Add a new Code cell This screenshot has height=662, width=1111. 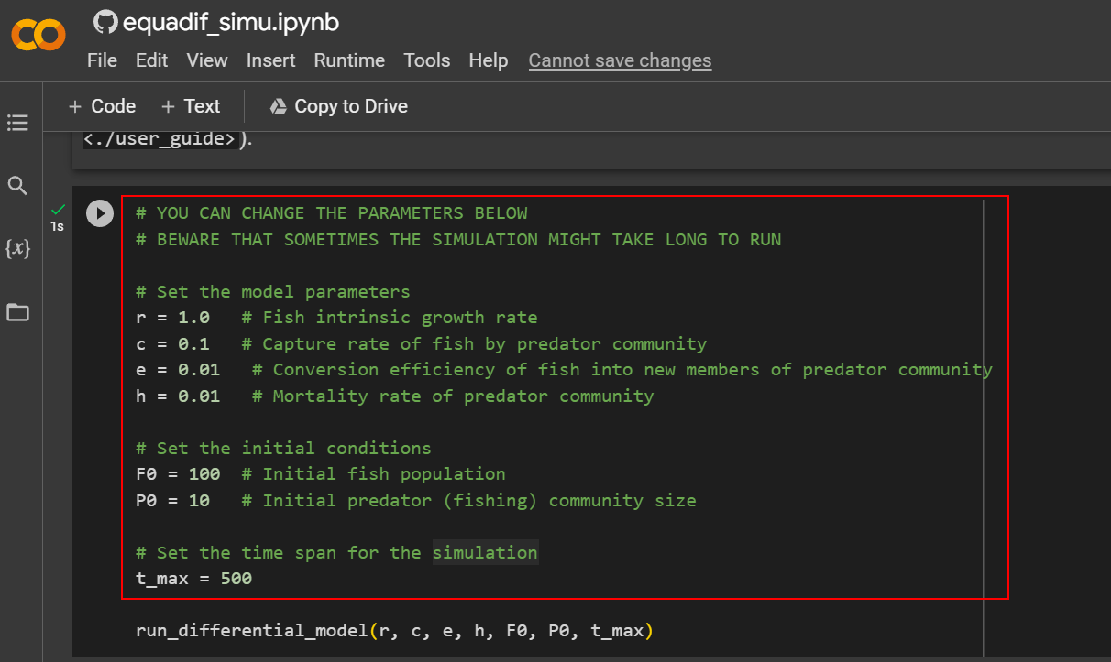coord(102,106)
